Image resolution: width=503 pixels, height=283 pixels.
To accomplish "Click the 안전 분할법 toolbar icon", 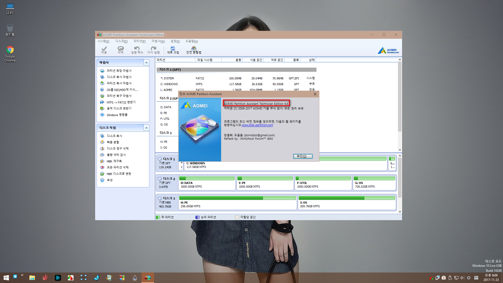I will 194,50.
